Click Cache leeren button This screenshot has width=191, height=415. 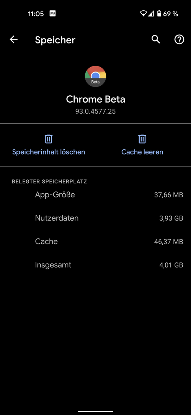(x=142, y=145)
